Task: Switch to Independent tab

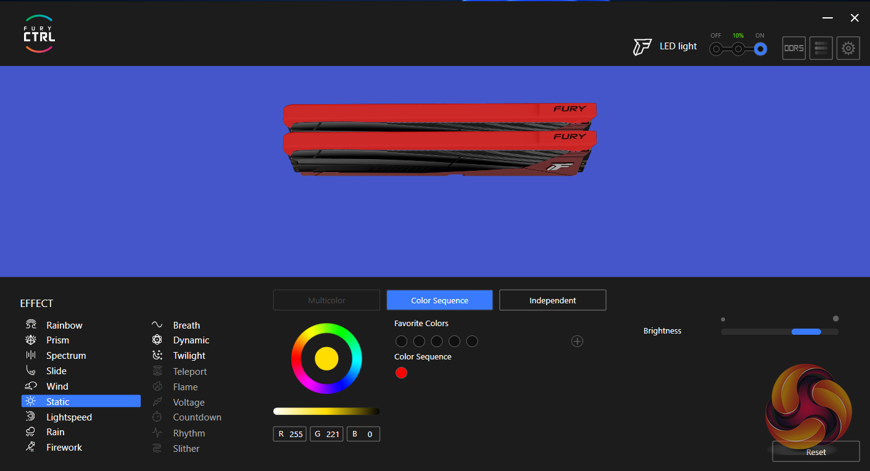Action: click(x=552, y=300)
